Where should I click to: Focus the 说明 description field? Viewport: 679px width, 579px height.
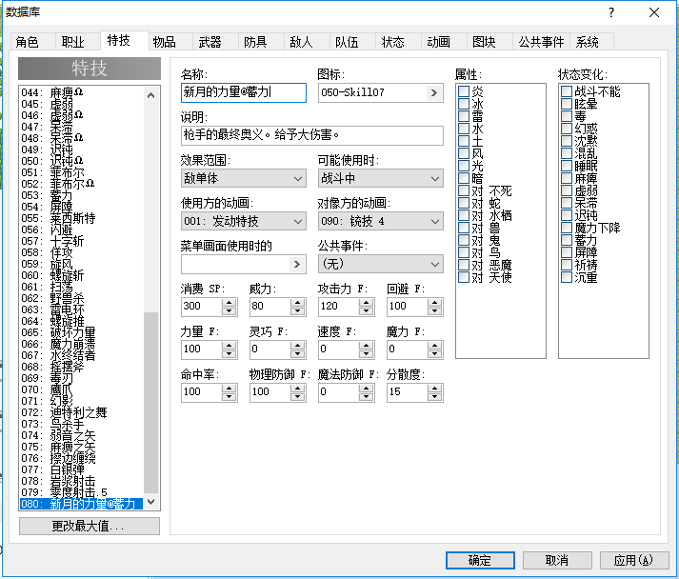311,135
